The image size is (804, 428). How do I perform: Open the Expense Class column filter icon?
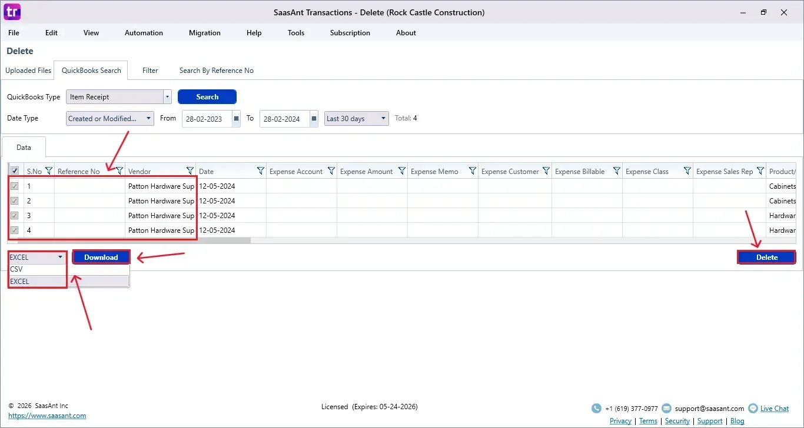[x=687, y=171]
